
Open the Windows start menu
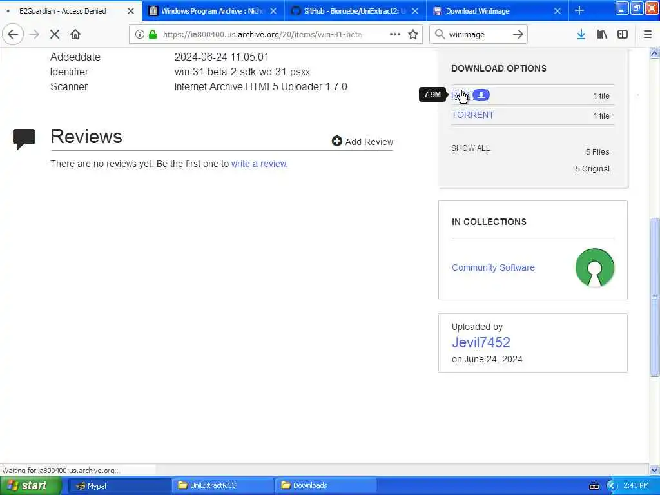(x=30, y=485)
